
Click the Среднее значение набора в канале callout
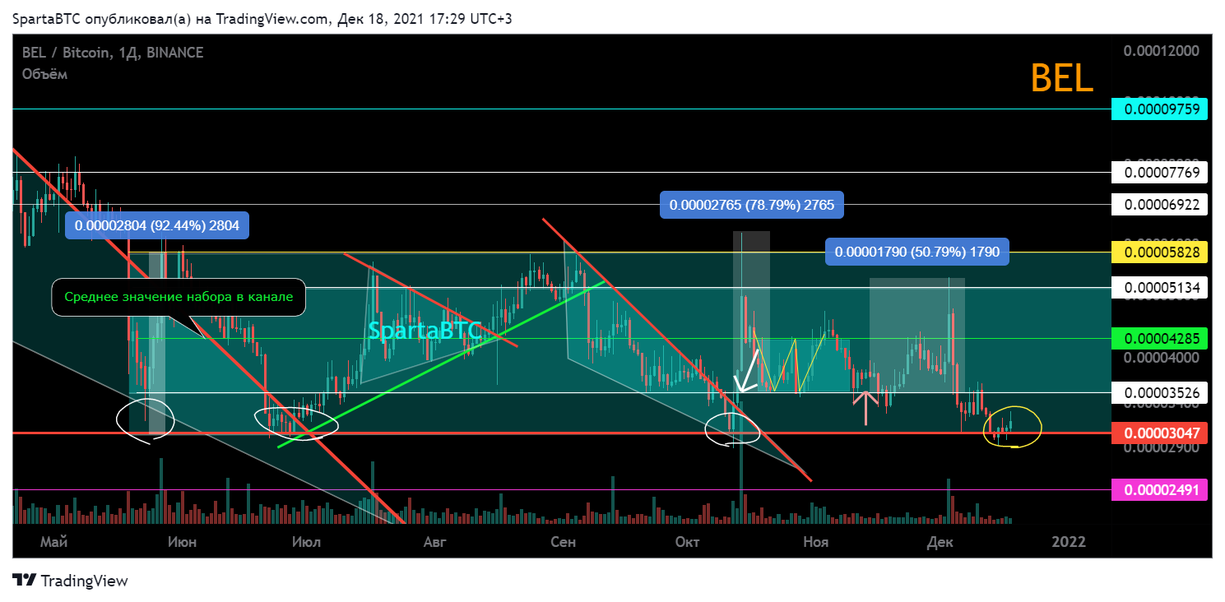pos(179,297)
